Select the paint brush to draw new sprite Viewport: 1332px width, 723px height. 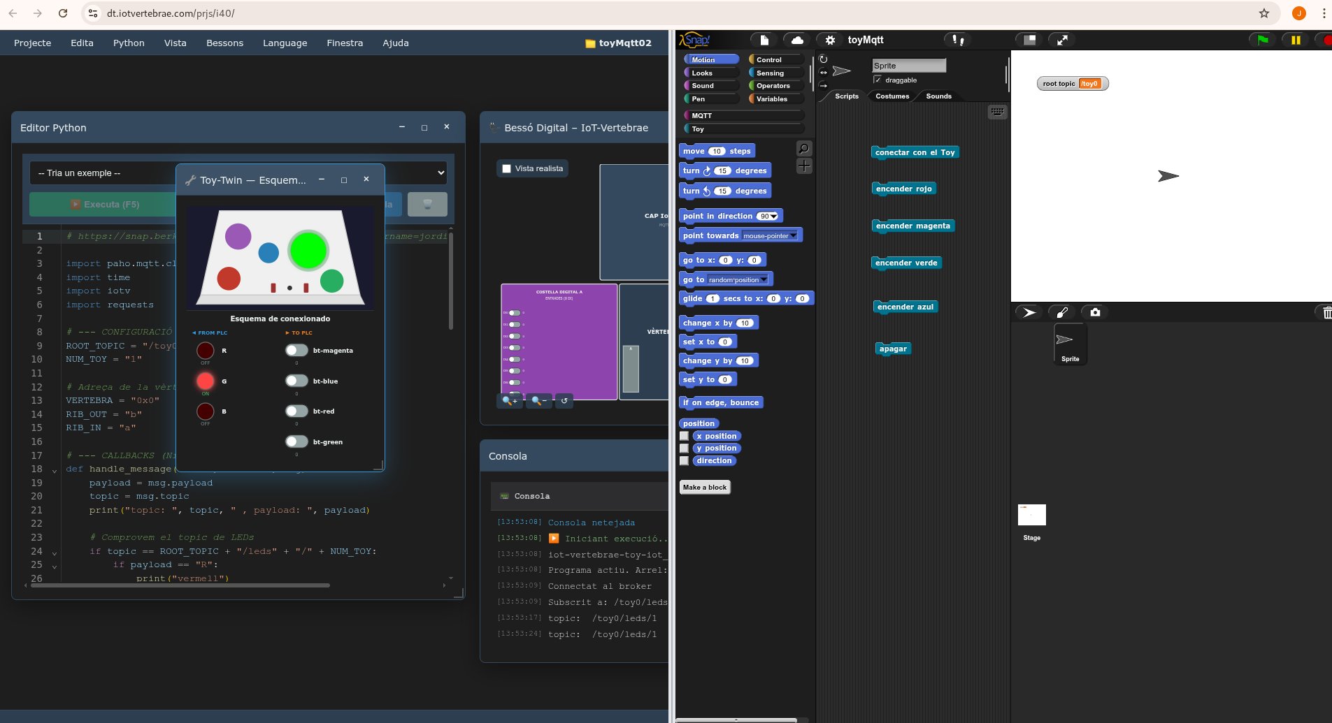tap(1064, 312)
